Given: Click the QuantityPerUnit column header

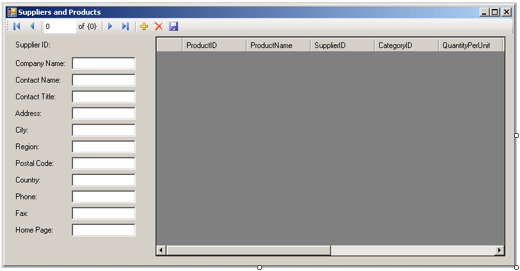Looking at the screenshot, I should (471, 45).
